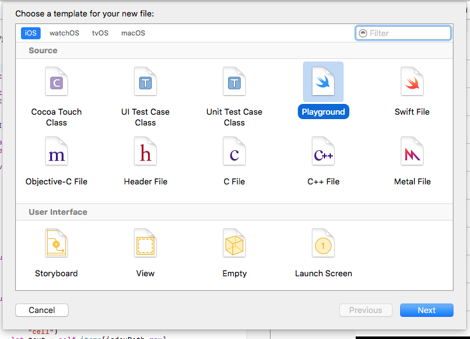The height and width of the screenshot is (339, 470).
Task: Choose the Swift File template icon
Action: [412, 82]
